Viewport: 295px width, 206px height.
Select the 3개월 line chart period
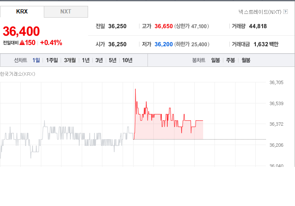[x=70, y=60]
